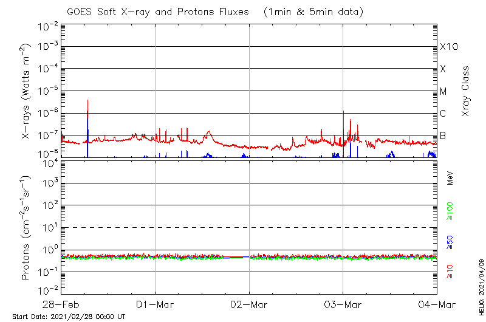Viewport: 486px width, 322px height.
Task: Click the vertical 'Xray Class' axis title
Action: pos(466,91)
